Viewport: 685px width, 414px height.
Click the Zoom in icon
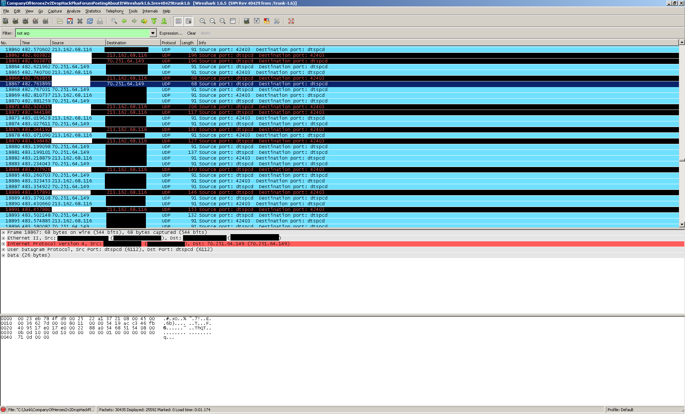[x=203, y=21]
